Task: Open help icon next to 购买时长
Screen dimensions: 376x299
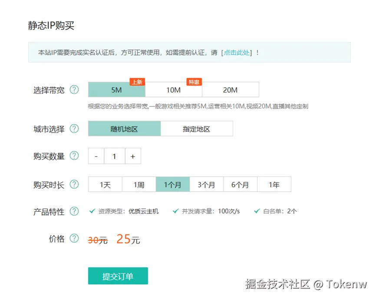Action: click(x=74, y=185)
